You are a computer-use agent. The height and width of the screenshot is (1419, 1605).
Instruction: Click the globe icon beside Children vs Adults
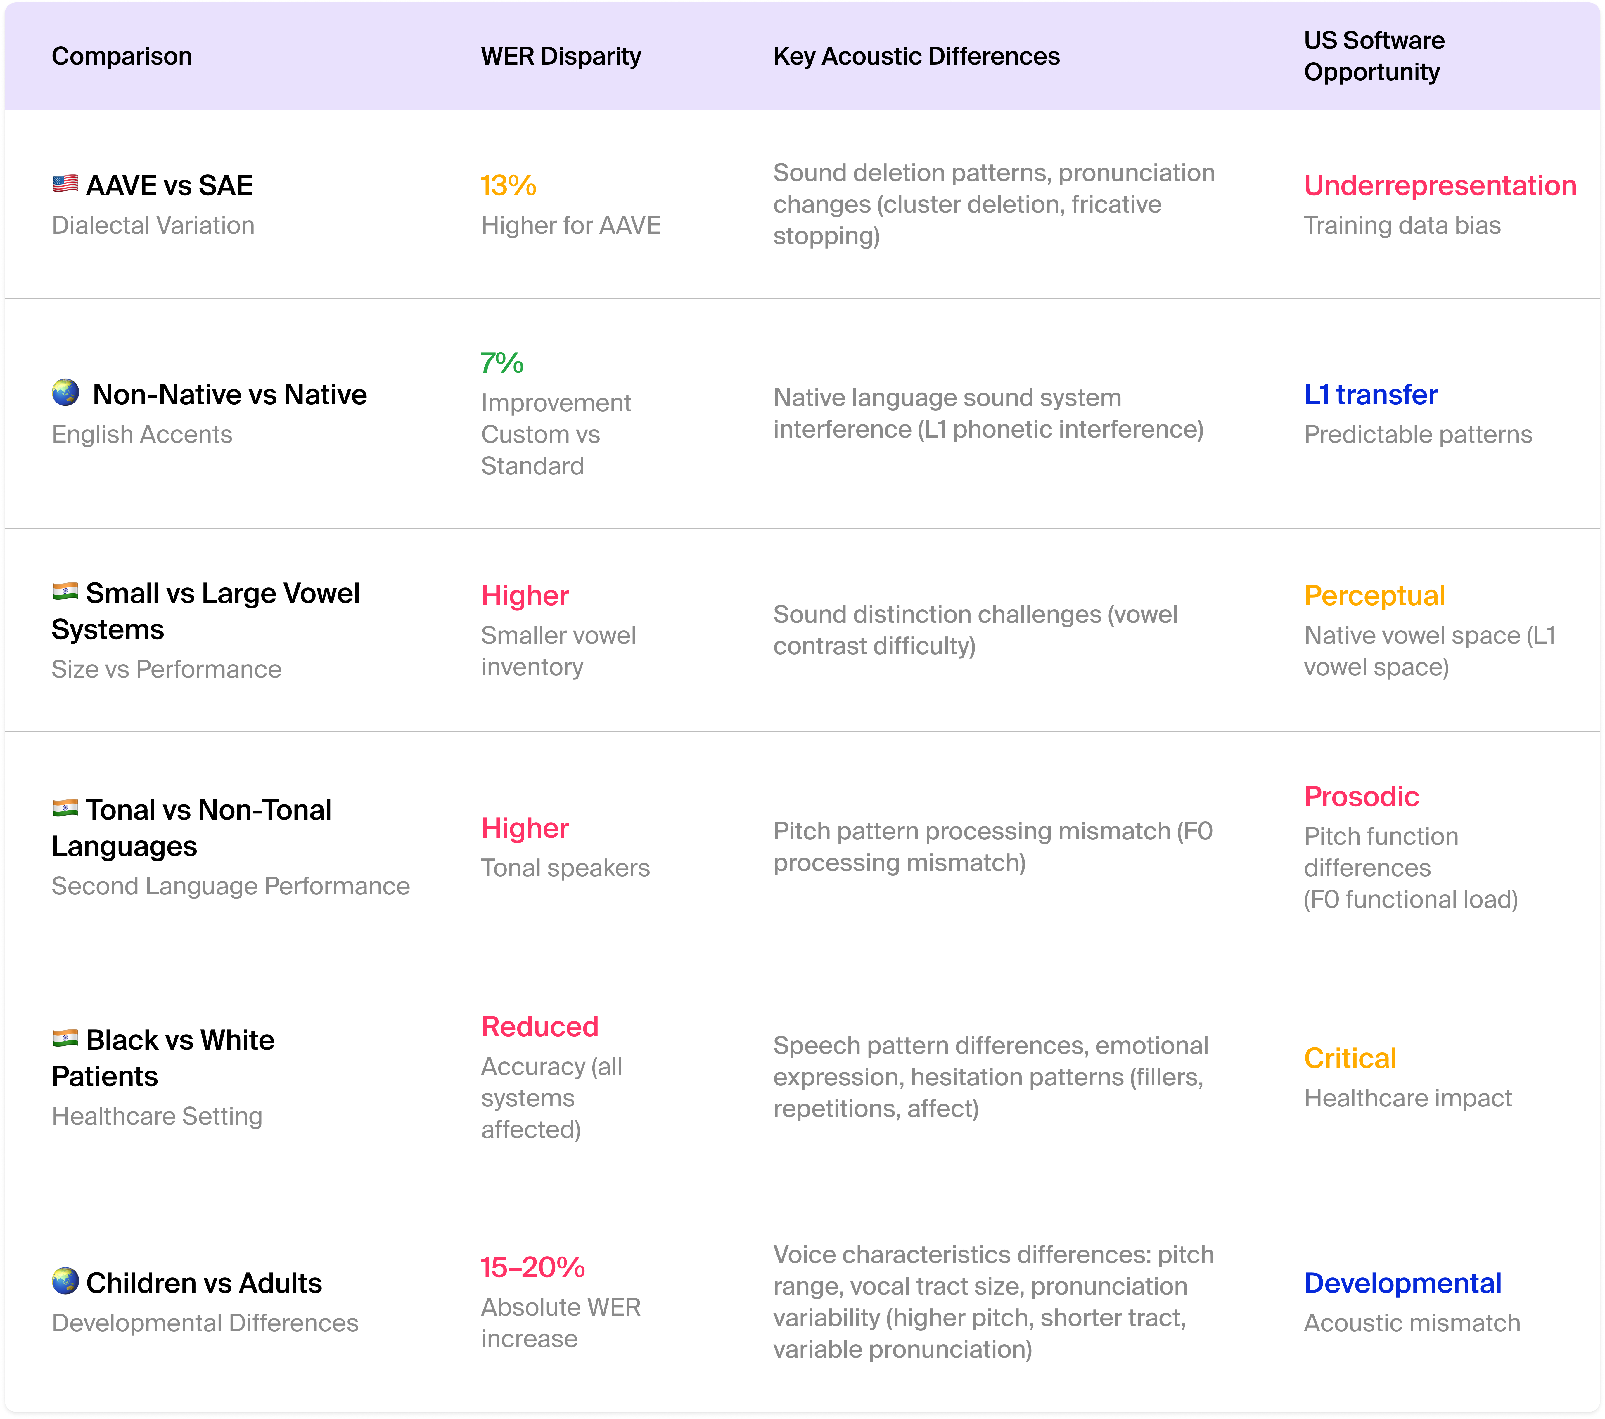[x=66, y=1281]
